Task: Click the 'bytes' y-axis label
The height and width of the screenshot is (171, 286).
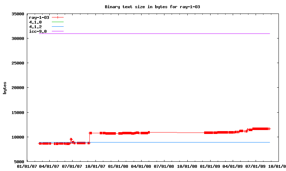Action: (x=5, y=88)
